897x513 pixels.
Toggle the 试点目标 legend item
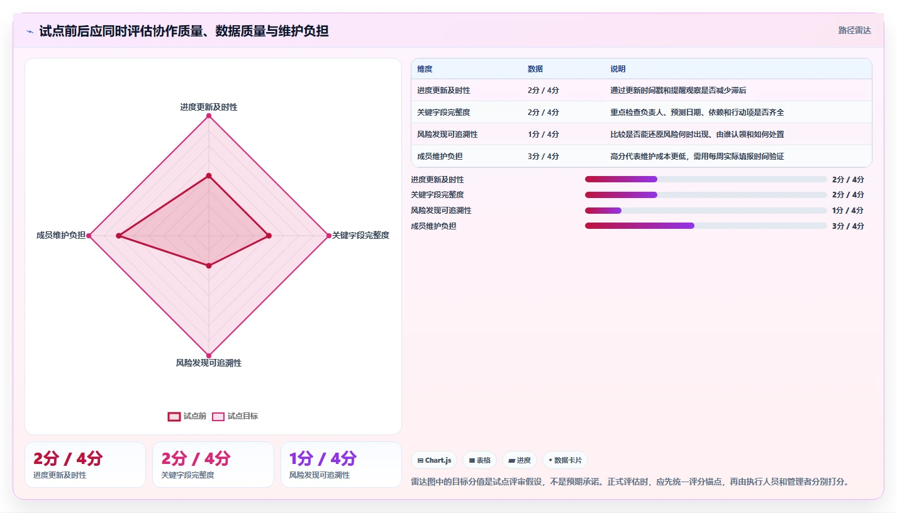[x=235, y=416]
